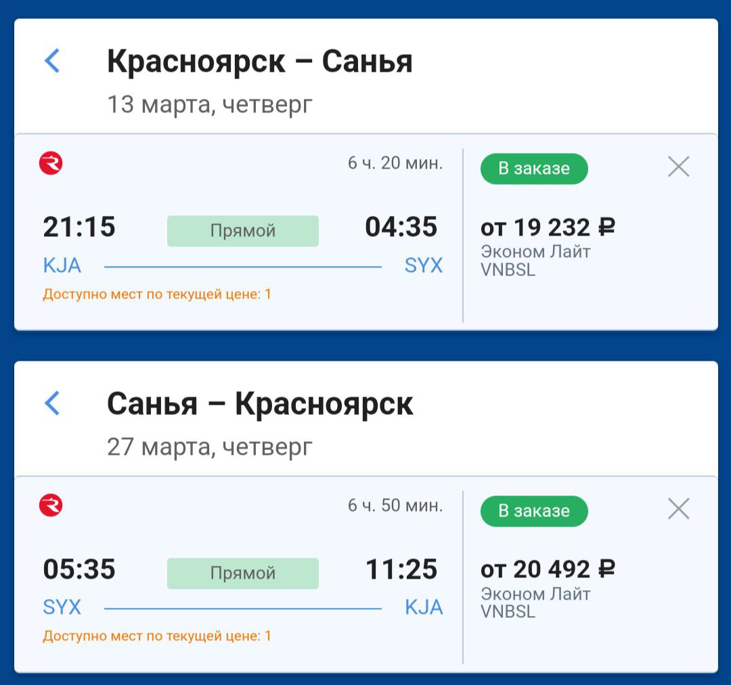Toggle «В заказе» on the 19 232 ₽ flight
The height and width of the screenshot is (685, 731).
(x=534, y=169)
